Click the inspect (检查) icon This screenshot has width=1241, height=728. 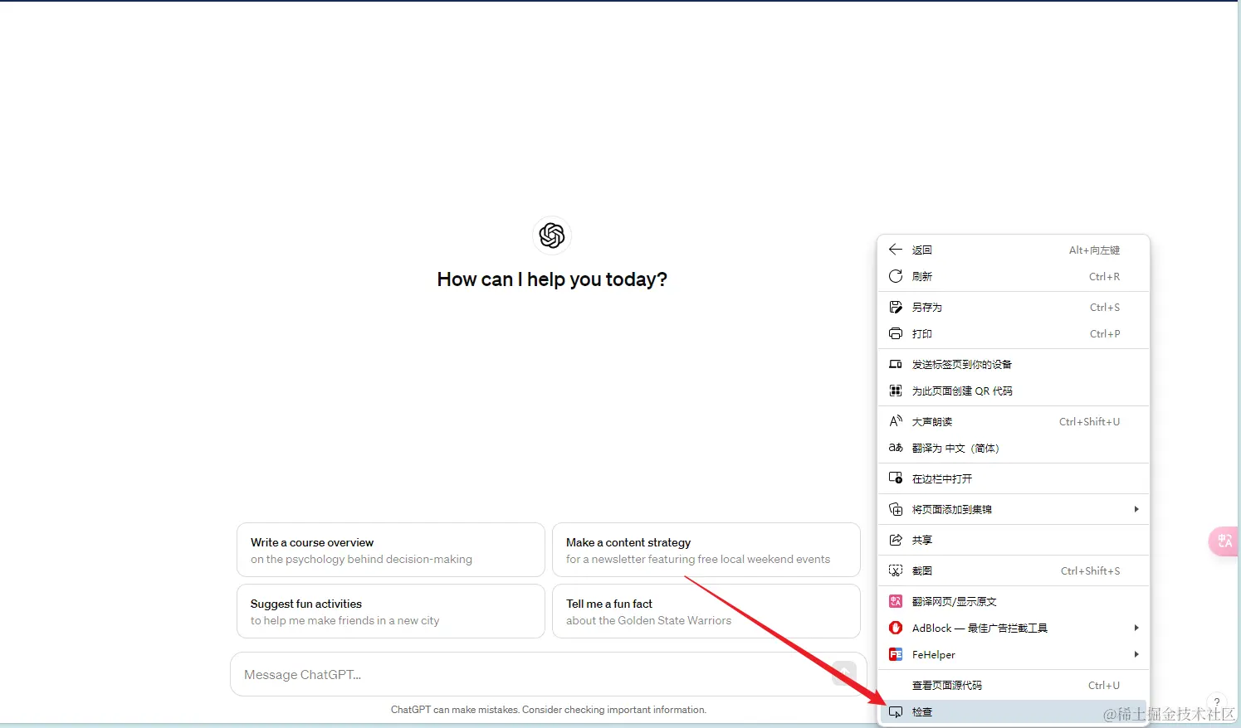click(x=896, y=711)
